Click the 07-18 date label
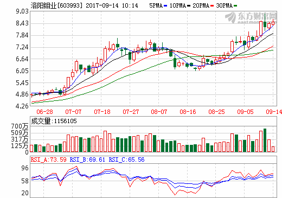Image resolution: width=282 pixels, height=198 pixels. [102, 112]
